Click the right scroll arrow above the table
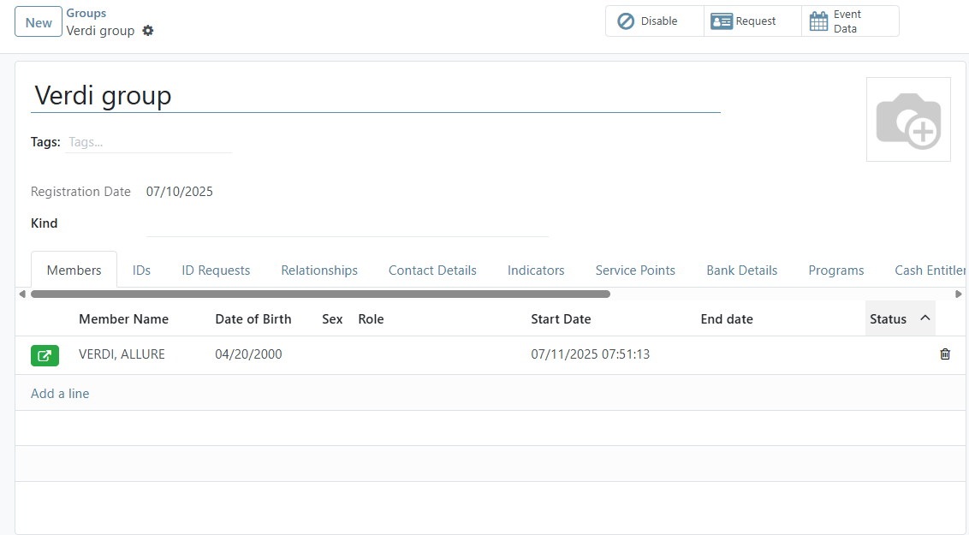The image size is (969, 535). (x=960, y=294)
